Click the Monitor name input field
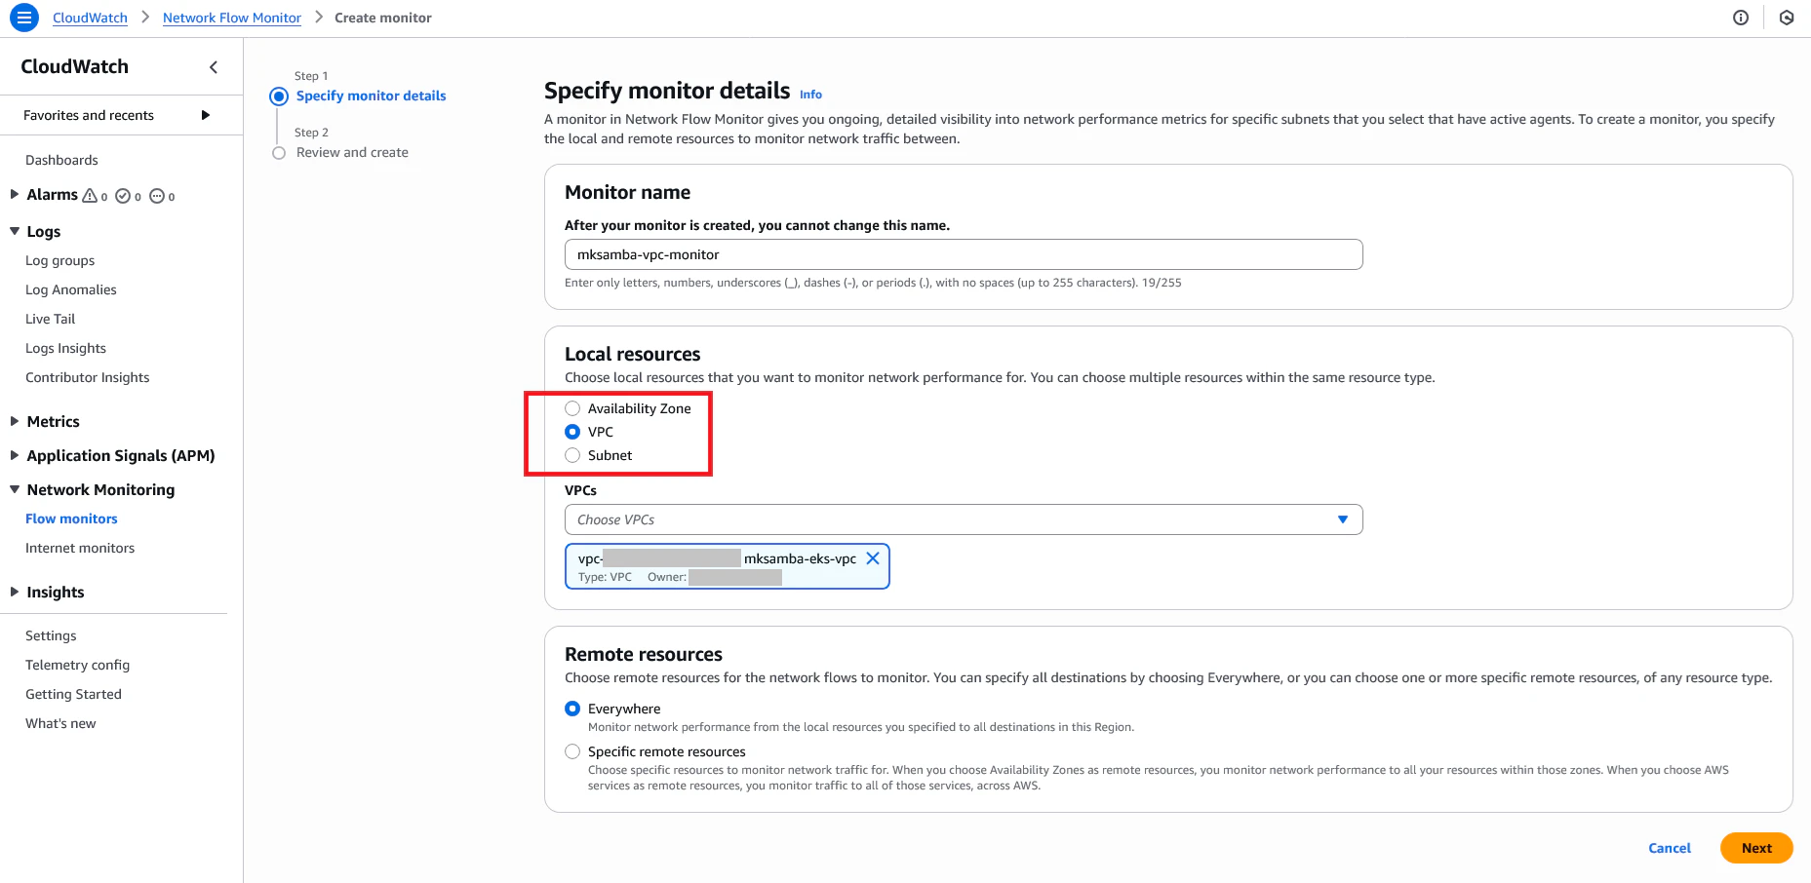Screen dimensions: 1811x883 [964, 254]
